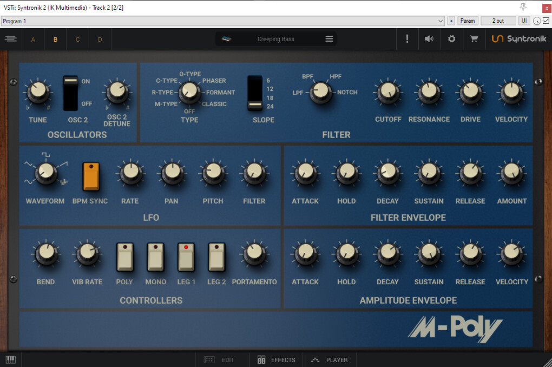Click the Amplitude Envelope HOLD knob

tap(347, 253)
